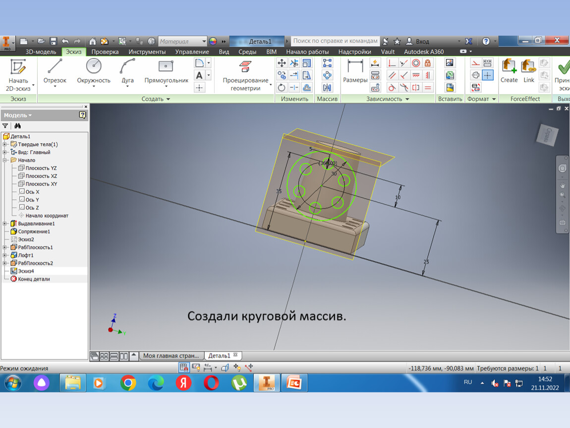Open the Окружность dropdown arrow
The height and width of the screenshot is (428, 570).
[x=93, y=87]
